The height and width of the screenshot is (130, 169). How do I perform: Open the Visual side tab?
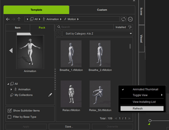click(x=141, y=38)
